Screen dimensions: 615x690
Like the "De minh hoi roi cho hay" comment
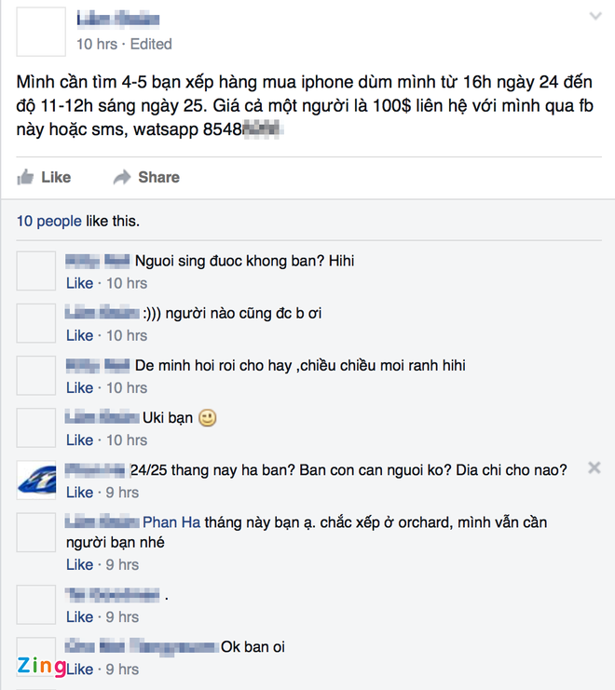point(79,387)
